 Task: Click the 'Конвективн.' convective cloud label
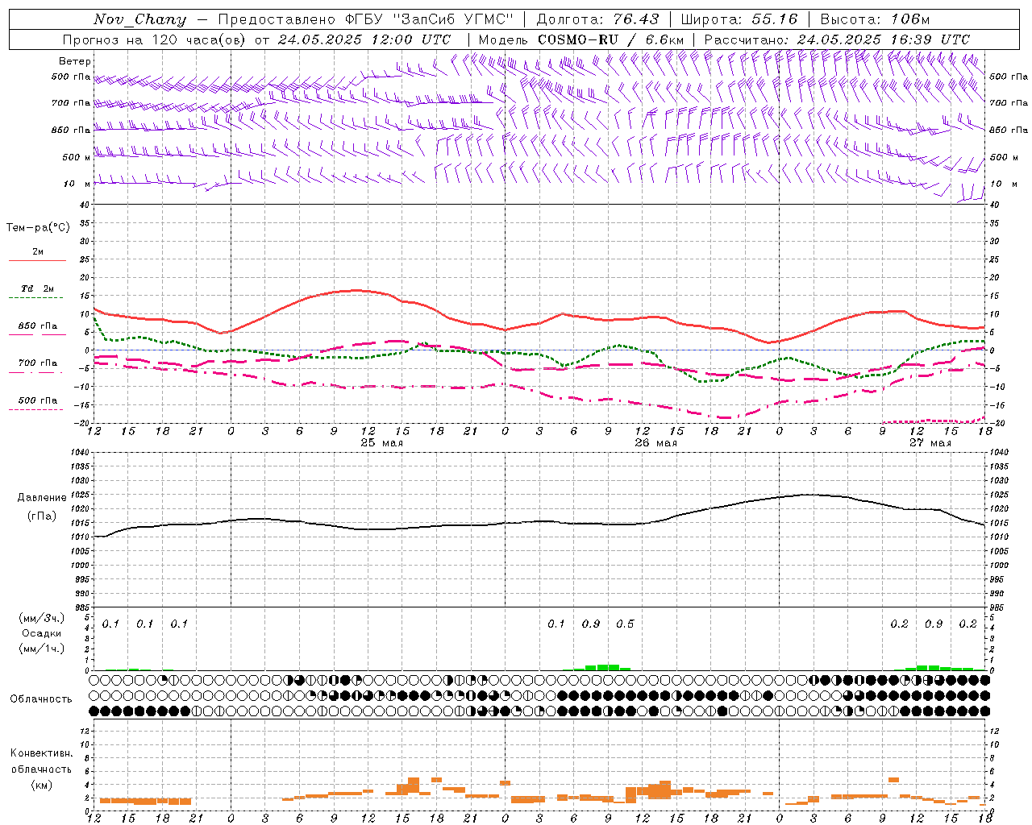41,753
